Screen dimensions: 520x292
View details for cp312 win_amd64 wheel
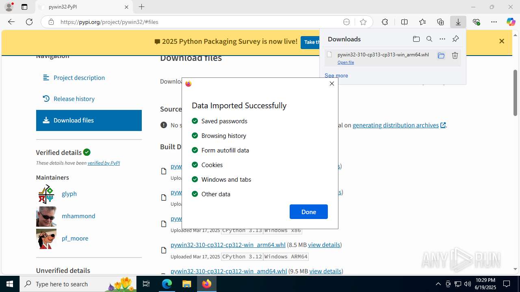coord(325,271)
